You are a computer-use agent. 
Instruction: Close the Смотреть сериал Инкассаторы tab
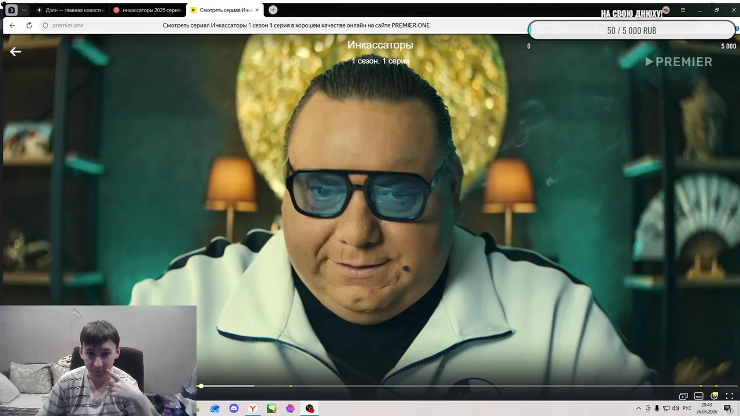click(x=257, y=10)
